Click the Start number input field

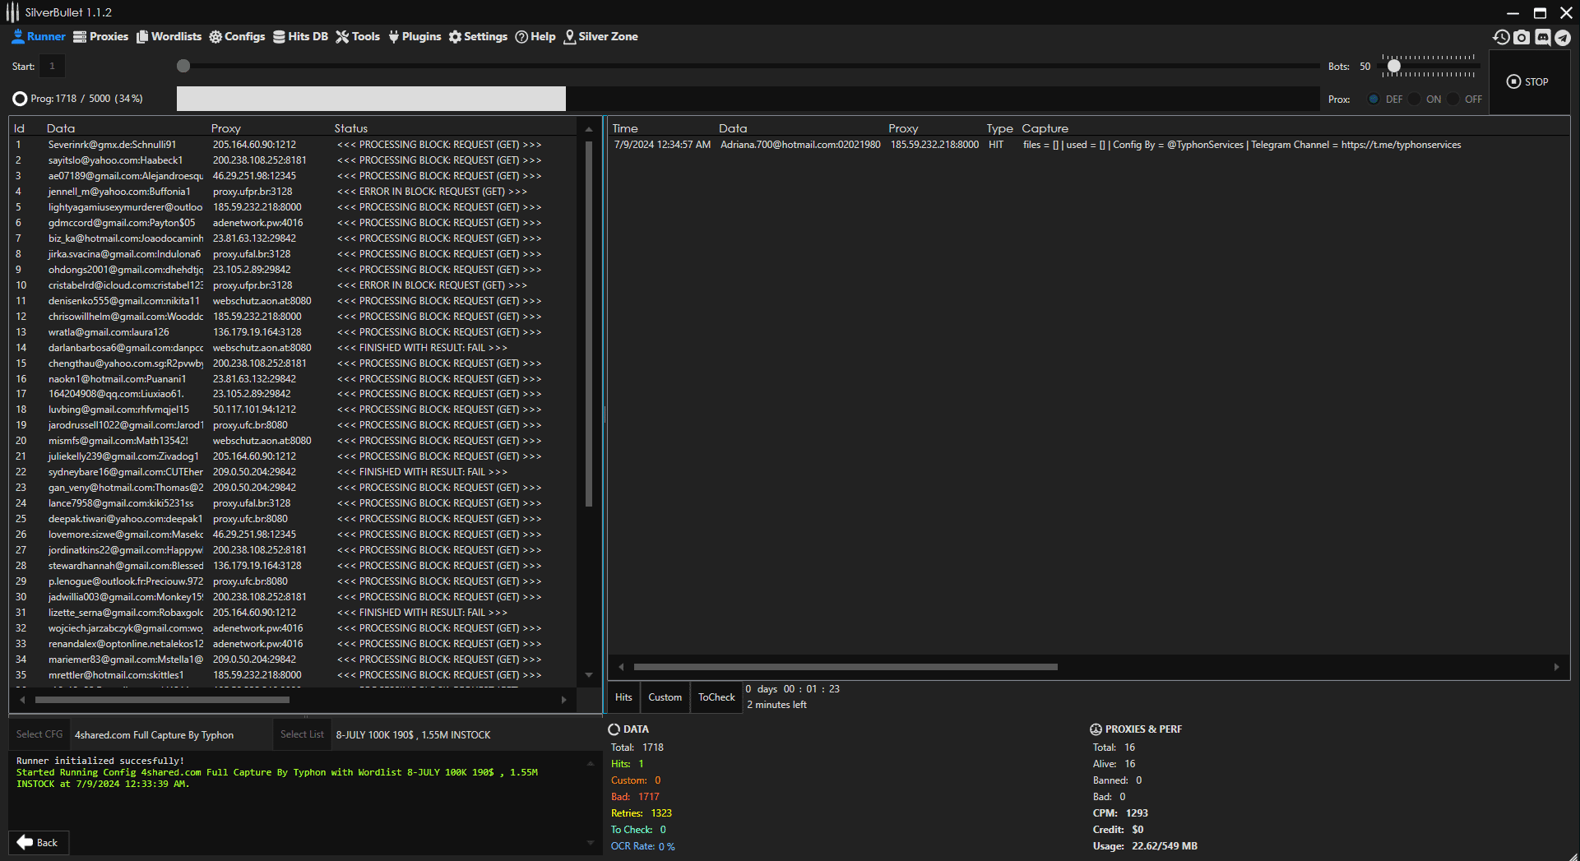(52, 66)
